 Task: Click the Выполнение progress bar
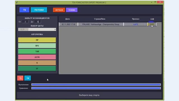pos(96,85)
